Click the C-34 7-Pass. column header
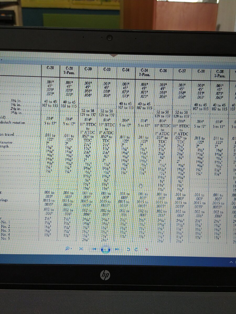This screenshot has width=236, height=314. [144, 72]
